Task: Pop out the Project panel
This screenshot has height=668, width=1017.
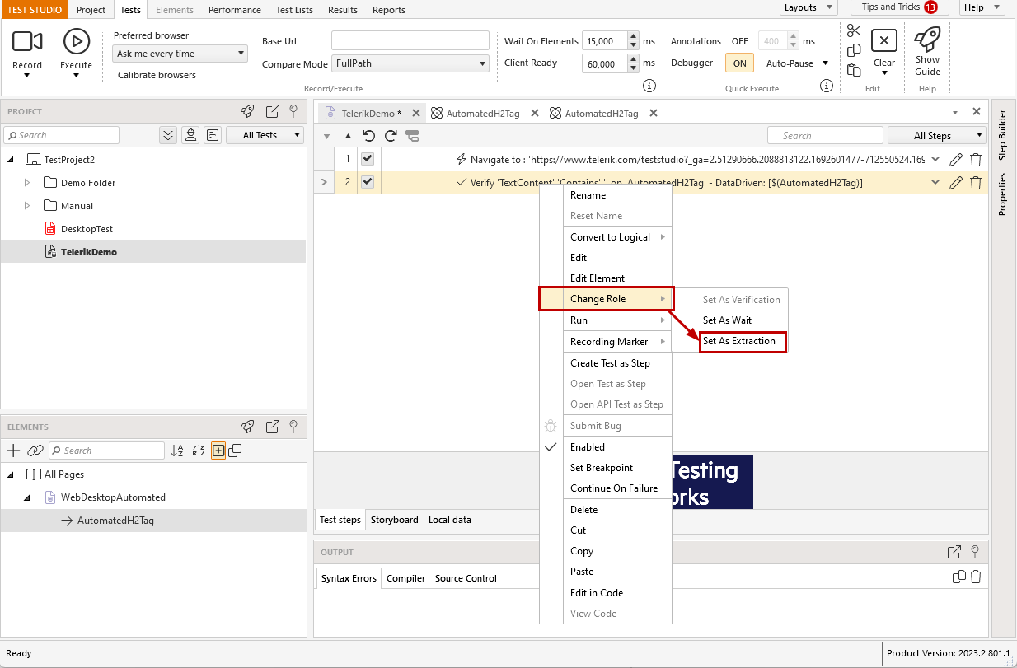Action: coord(272,111)
